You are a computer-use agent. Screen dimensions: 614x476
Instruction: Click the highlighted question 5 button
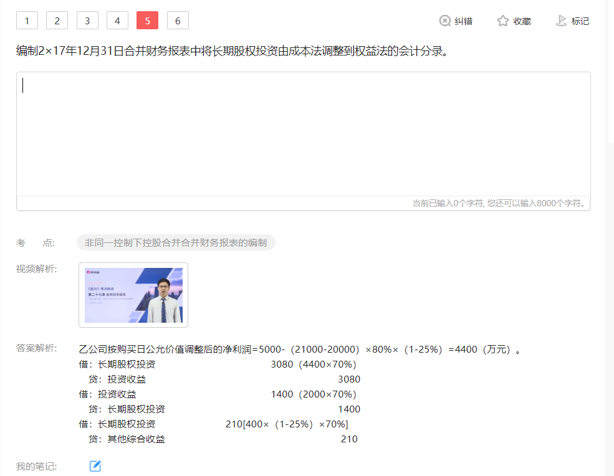click(147, 21)
